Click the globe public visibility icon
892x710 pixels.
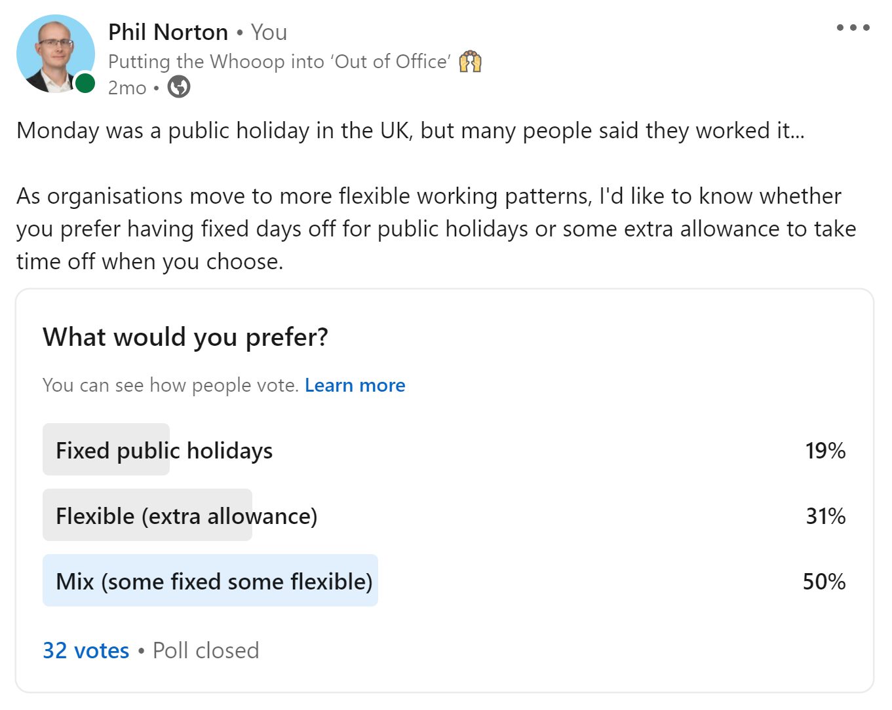(179, 86)
